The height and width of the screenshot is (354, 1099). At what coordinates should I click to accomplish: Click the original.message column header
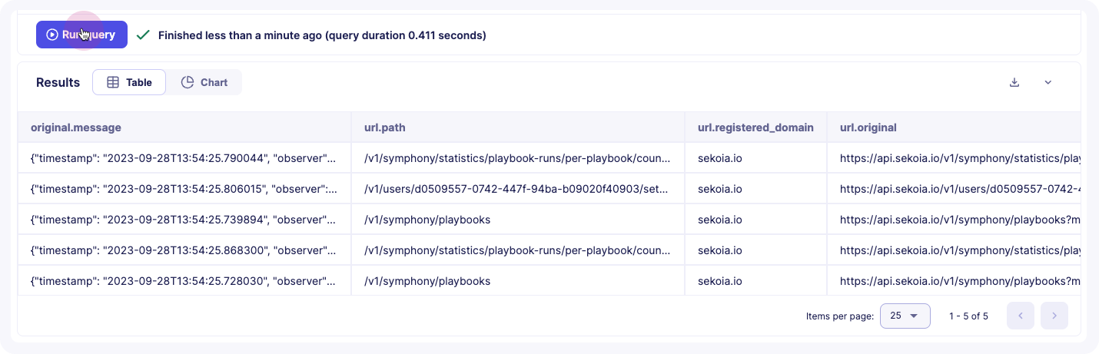(x=76, y=127)
